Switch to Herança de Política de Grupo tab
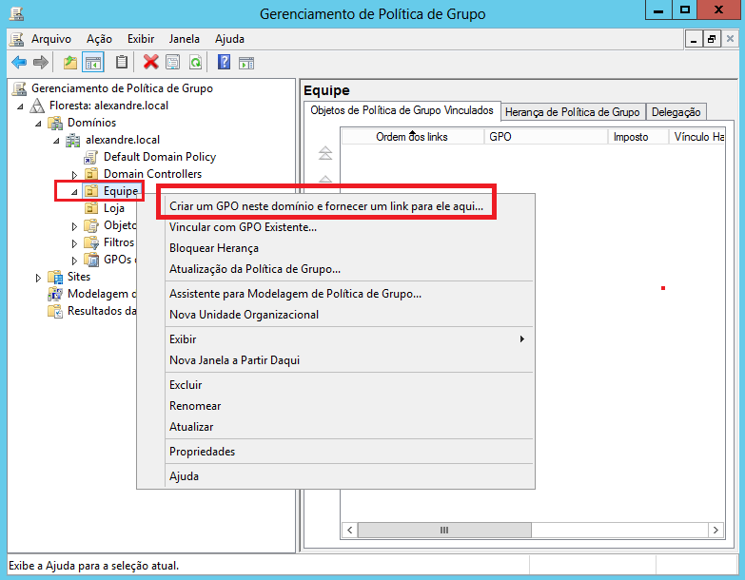 573,112
